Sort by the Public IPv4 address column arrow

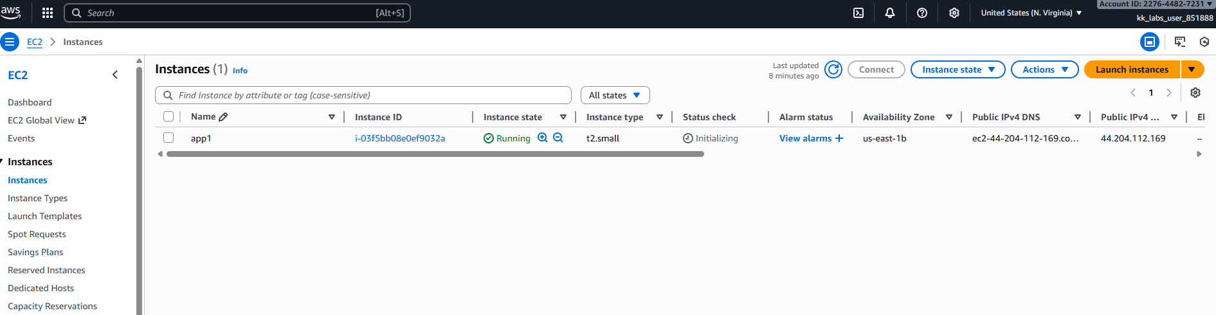point(1174,117)
